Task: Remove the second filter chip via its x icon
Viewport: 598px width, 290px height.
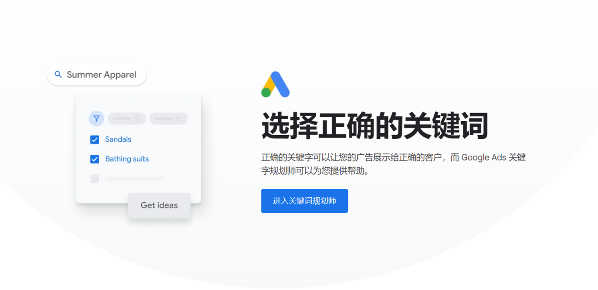Action: [x=179, y=119]
